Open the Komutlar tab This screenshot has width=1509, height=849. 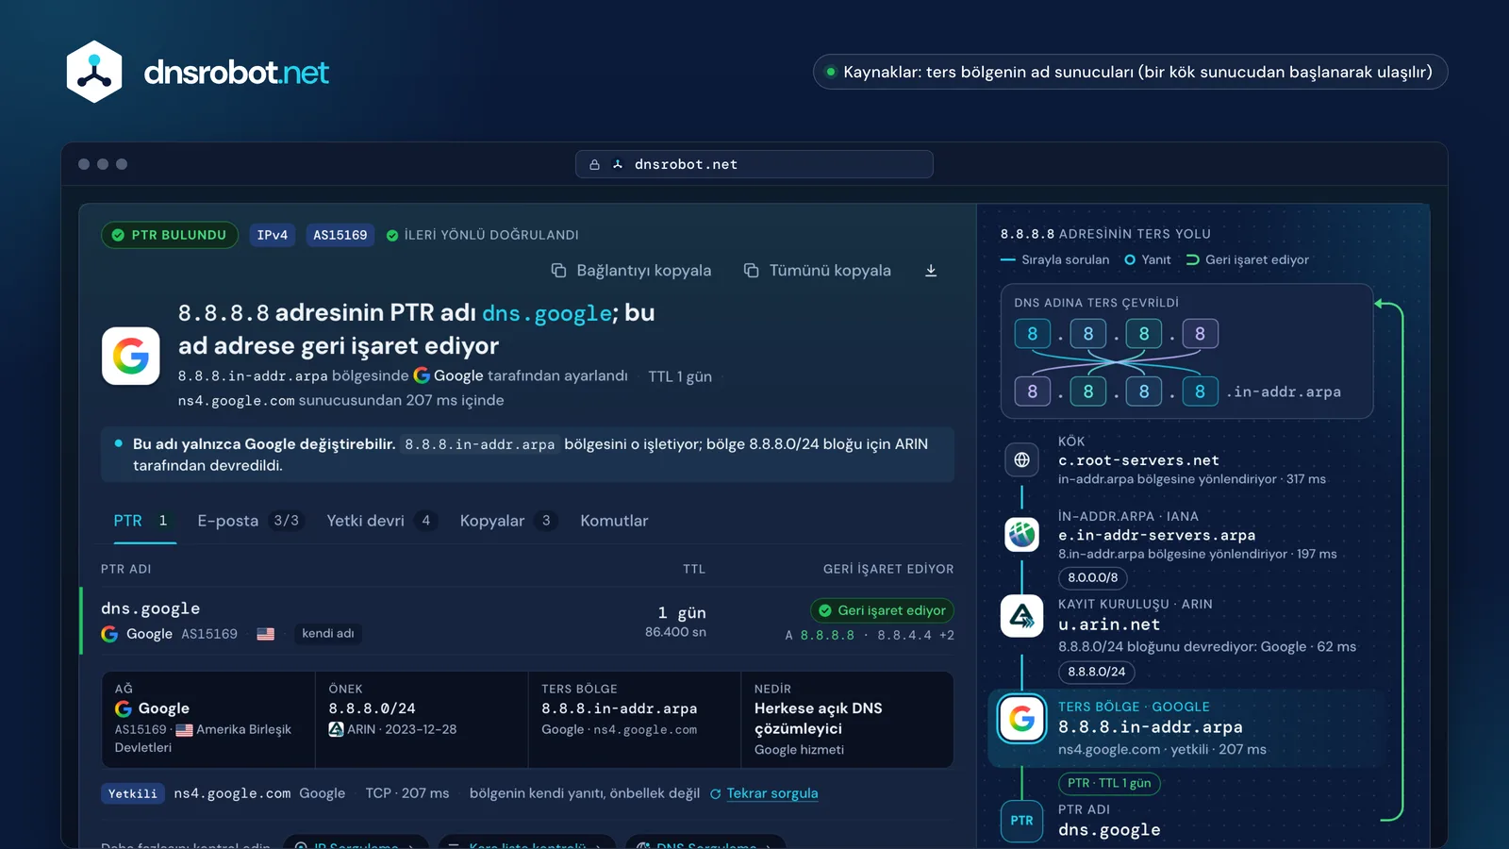pyautogui.click(x=614, y=521)
